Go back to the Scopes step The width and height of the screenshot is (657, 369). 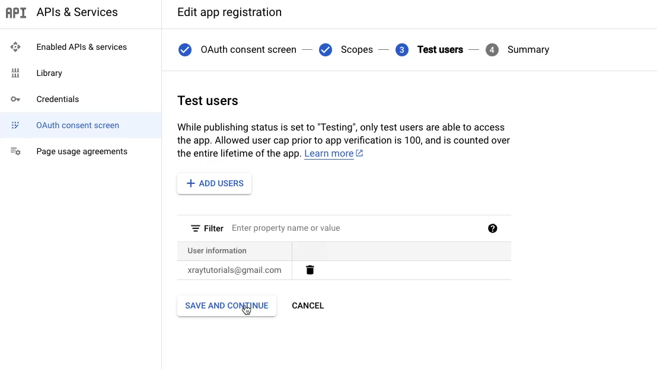coord(356,50)
